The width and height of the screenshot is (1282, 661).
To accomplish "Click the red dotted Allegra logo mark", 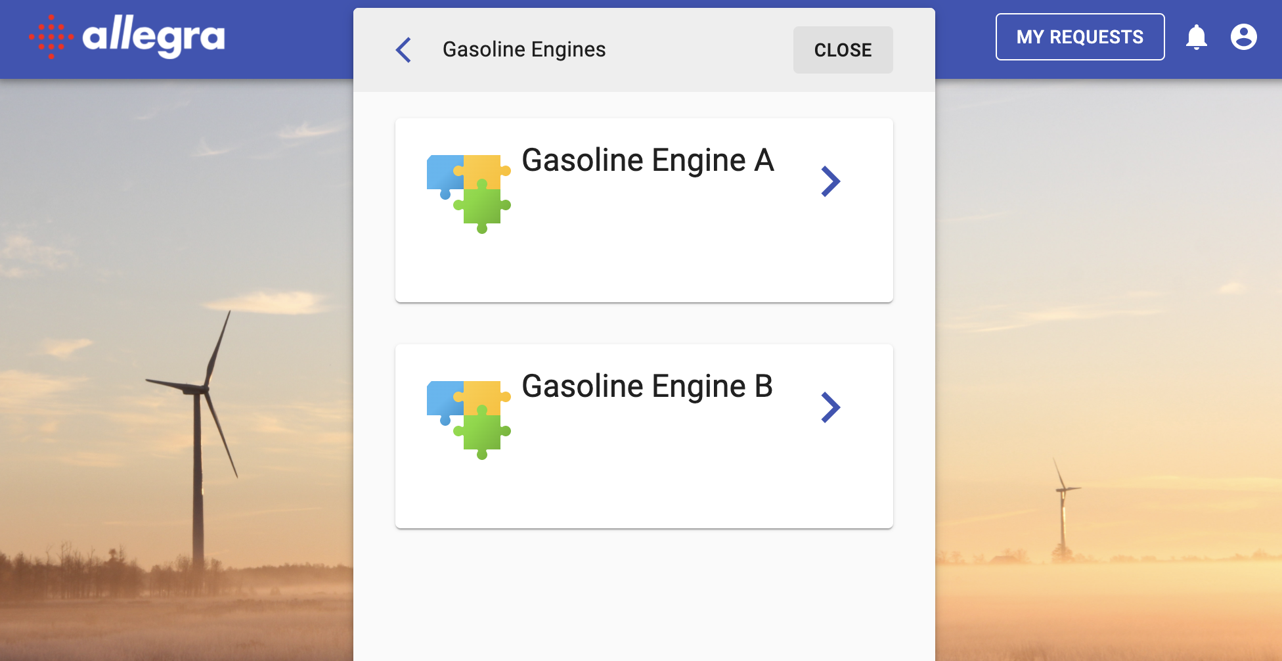I will (x=51, y=37).
